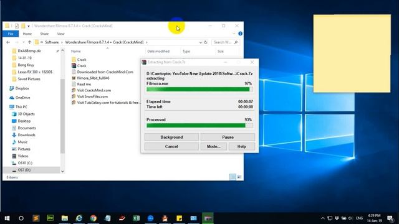Open File Explorer from the taskbar
The image size is (399, 224).
(65, 218)
